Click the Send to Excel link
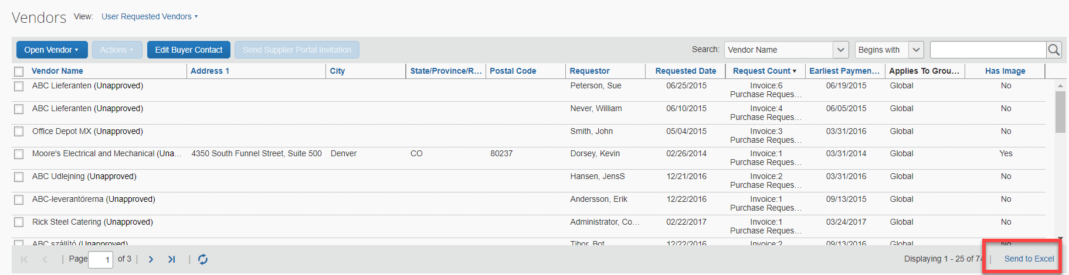This screenshot has height=275, width=1069. [1029, 259]
